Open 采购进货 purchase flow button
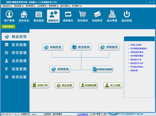 pos(53,47)
